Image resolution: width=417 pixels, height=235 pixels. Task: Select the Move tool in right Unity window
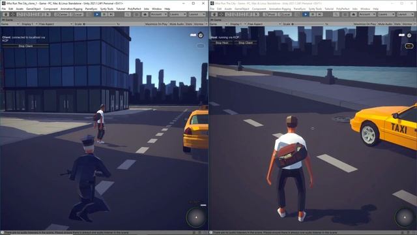(x=221, y=14)
